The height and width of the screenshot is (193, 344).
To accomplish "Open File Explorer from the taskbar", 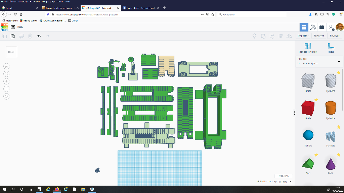I will click(x=83, y=189).
